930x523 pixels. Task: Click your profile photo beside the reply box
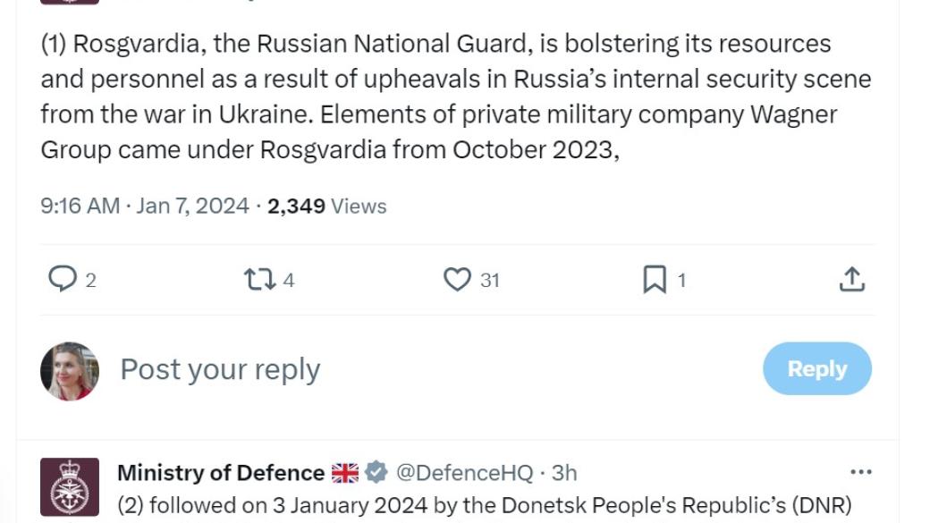pyautogui.click(x=69, y=370)
